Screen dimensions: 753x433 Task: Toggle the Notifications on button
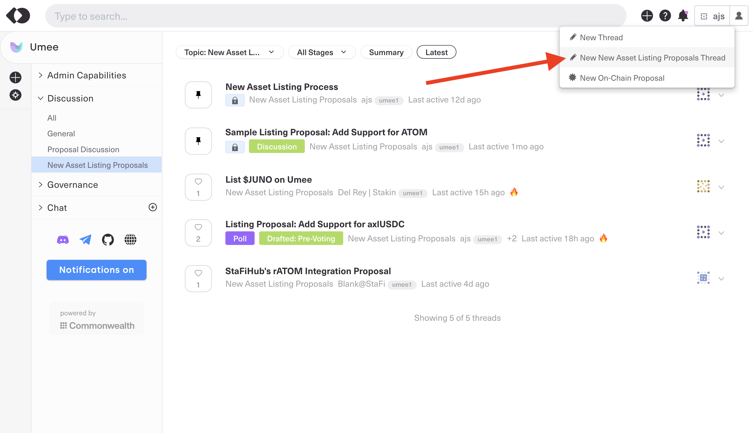[x=96, y=270]
